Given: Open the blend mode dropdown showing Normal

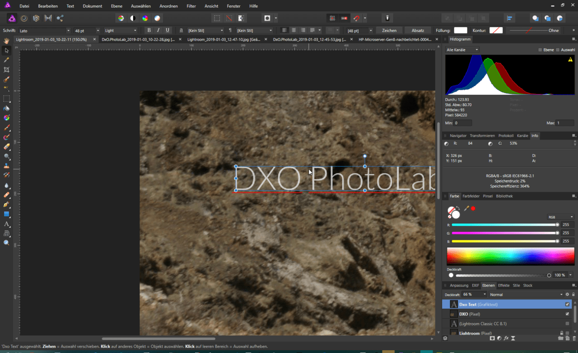Looking at the screenshot, I should [x=526, y=294].
